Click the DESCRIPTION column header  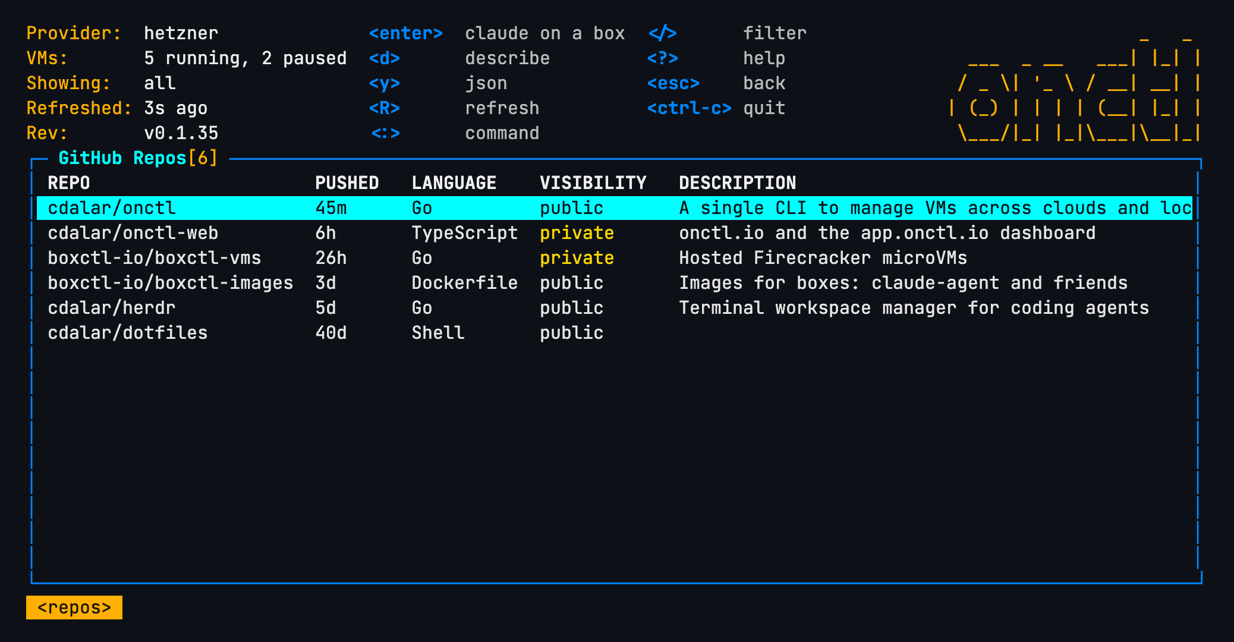(x=738, y=183)
